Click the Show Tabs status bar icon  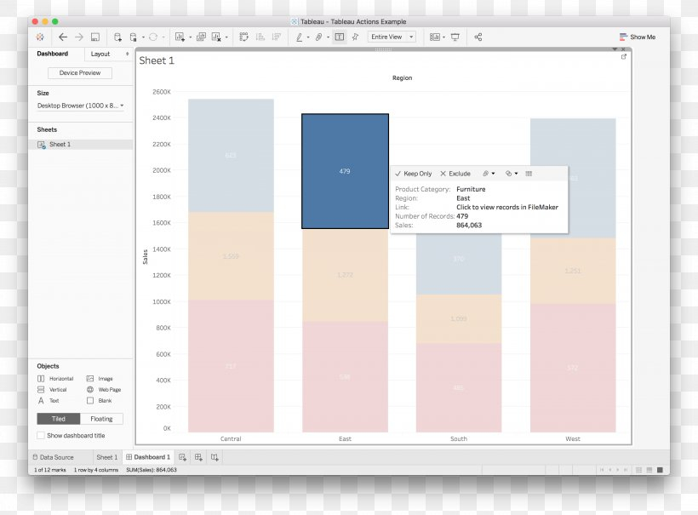click(x=661, y=470)
